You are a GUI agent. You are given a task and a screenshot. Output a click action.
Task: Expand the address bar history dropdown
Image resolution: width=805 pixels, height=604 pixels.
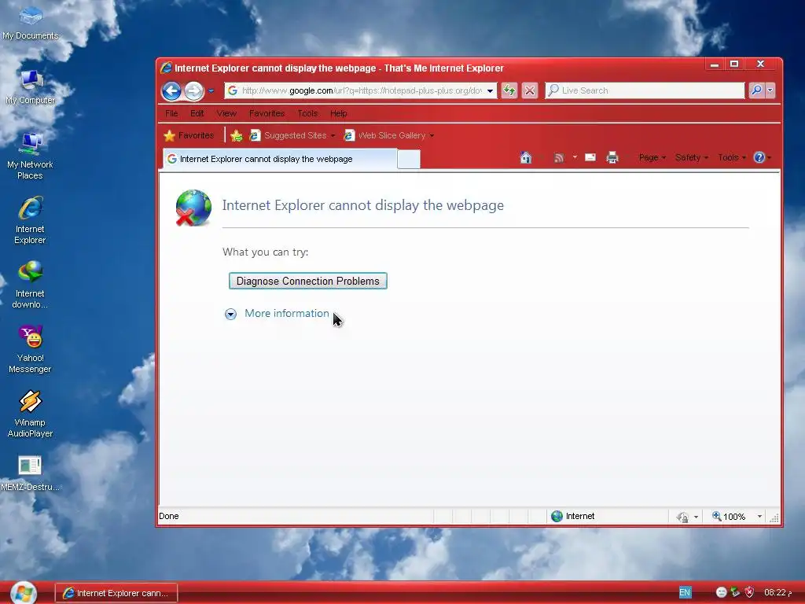[x=490, y=91]
